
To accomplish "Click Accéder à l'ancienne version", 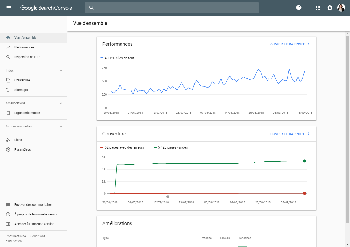I will tap(34, 224).
